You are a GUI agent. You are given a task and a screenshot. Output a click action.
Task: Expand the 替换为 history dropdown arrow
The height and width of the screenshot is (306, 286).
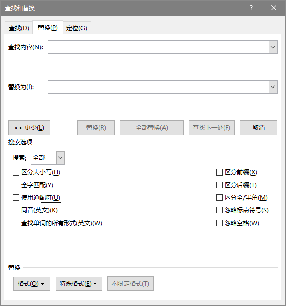pyautogui.click(x=273, y=87)
